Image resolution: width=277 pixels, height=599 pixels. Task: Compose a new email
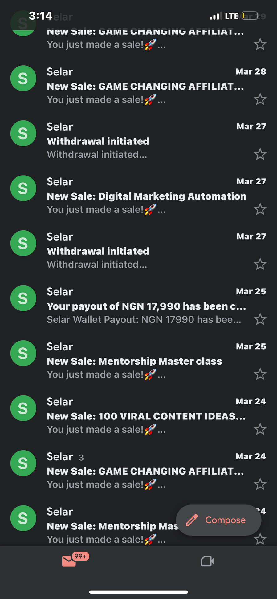tap(218, 520)
